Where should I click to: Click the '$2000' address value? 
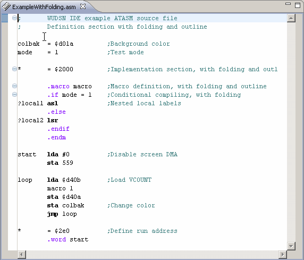64,69
